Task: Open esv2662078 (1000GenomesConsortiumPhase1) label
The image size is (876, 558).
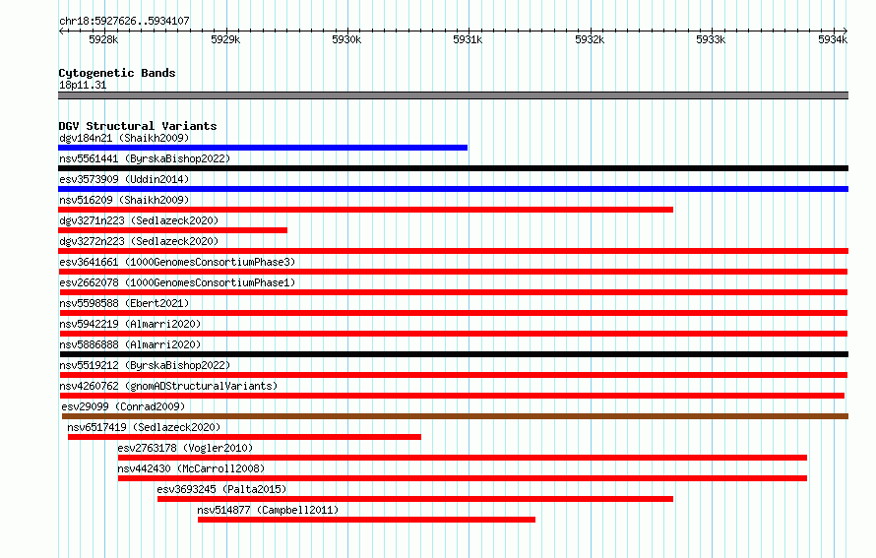Action: click(x=177, y=282)
